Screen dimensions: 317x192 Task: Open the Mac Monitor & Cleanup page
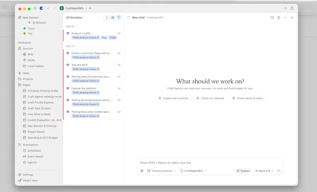[40, 126]
